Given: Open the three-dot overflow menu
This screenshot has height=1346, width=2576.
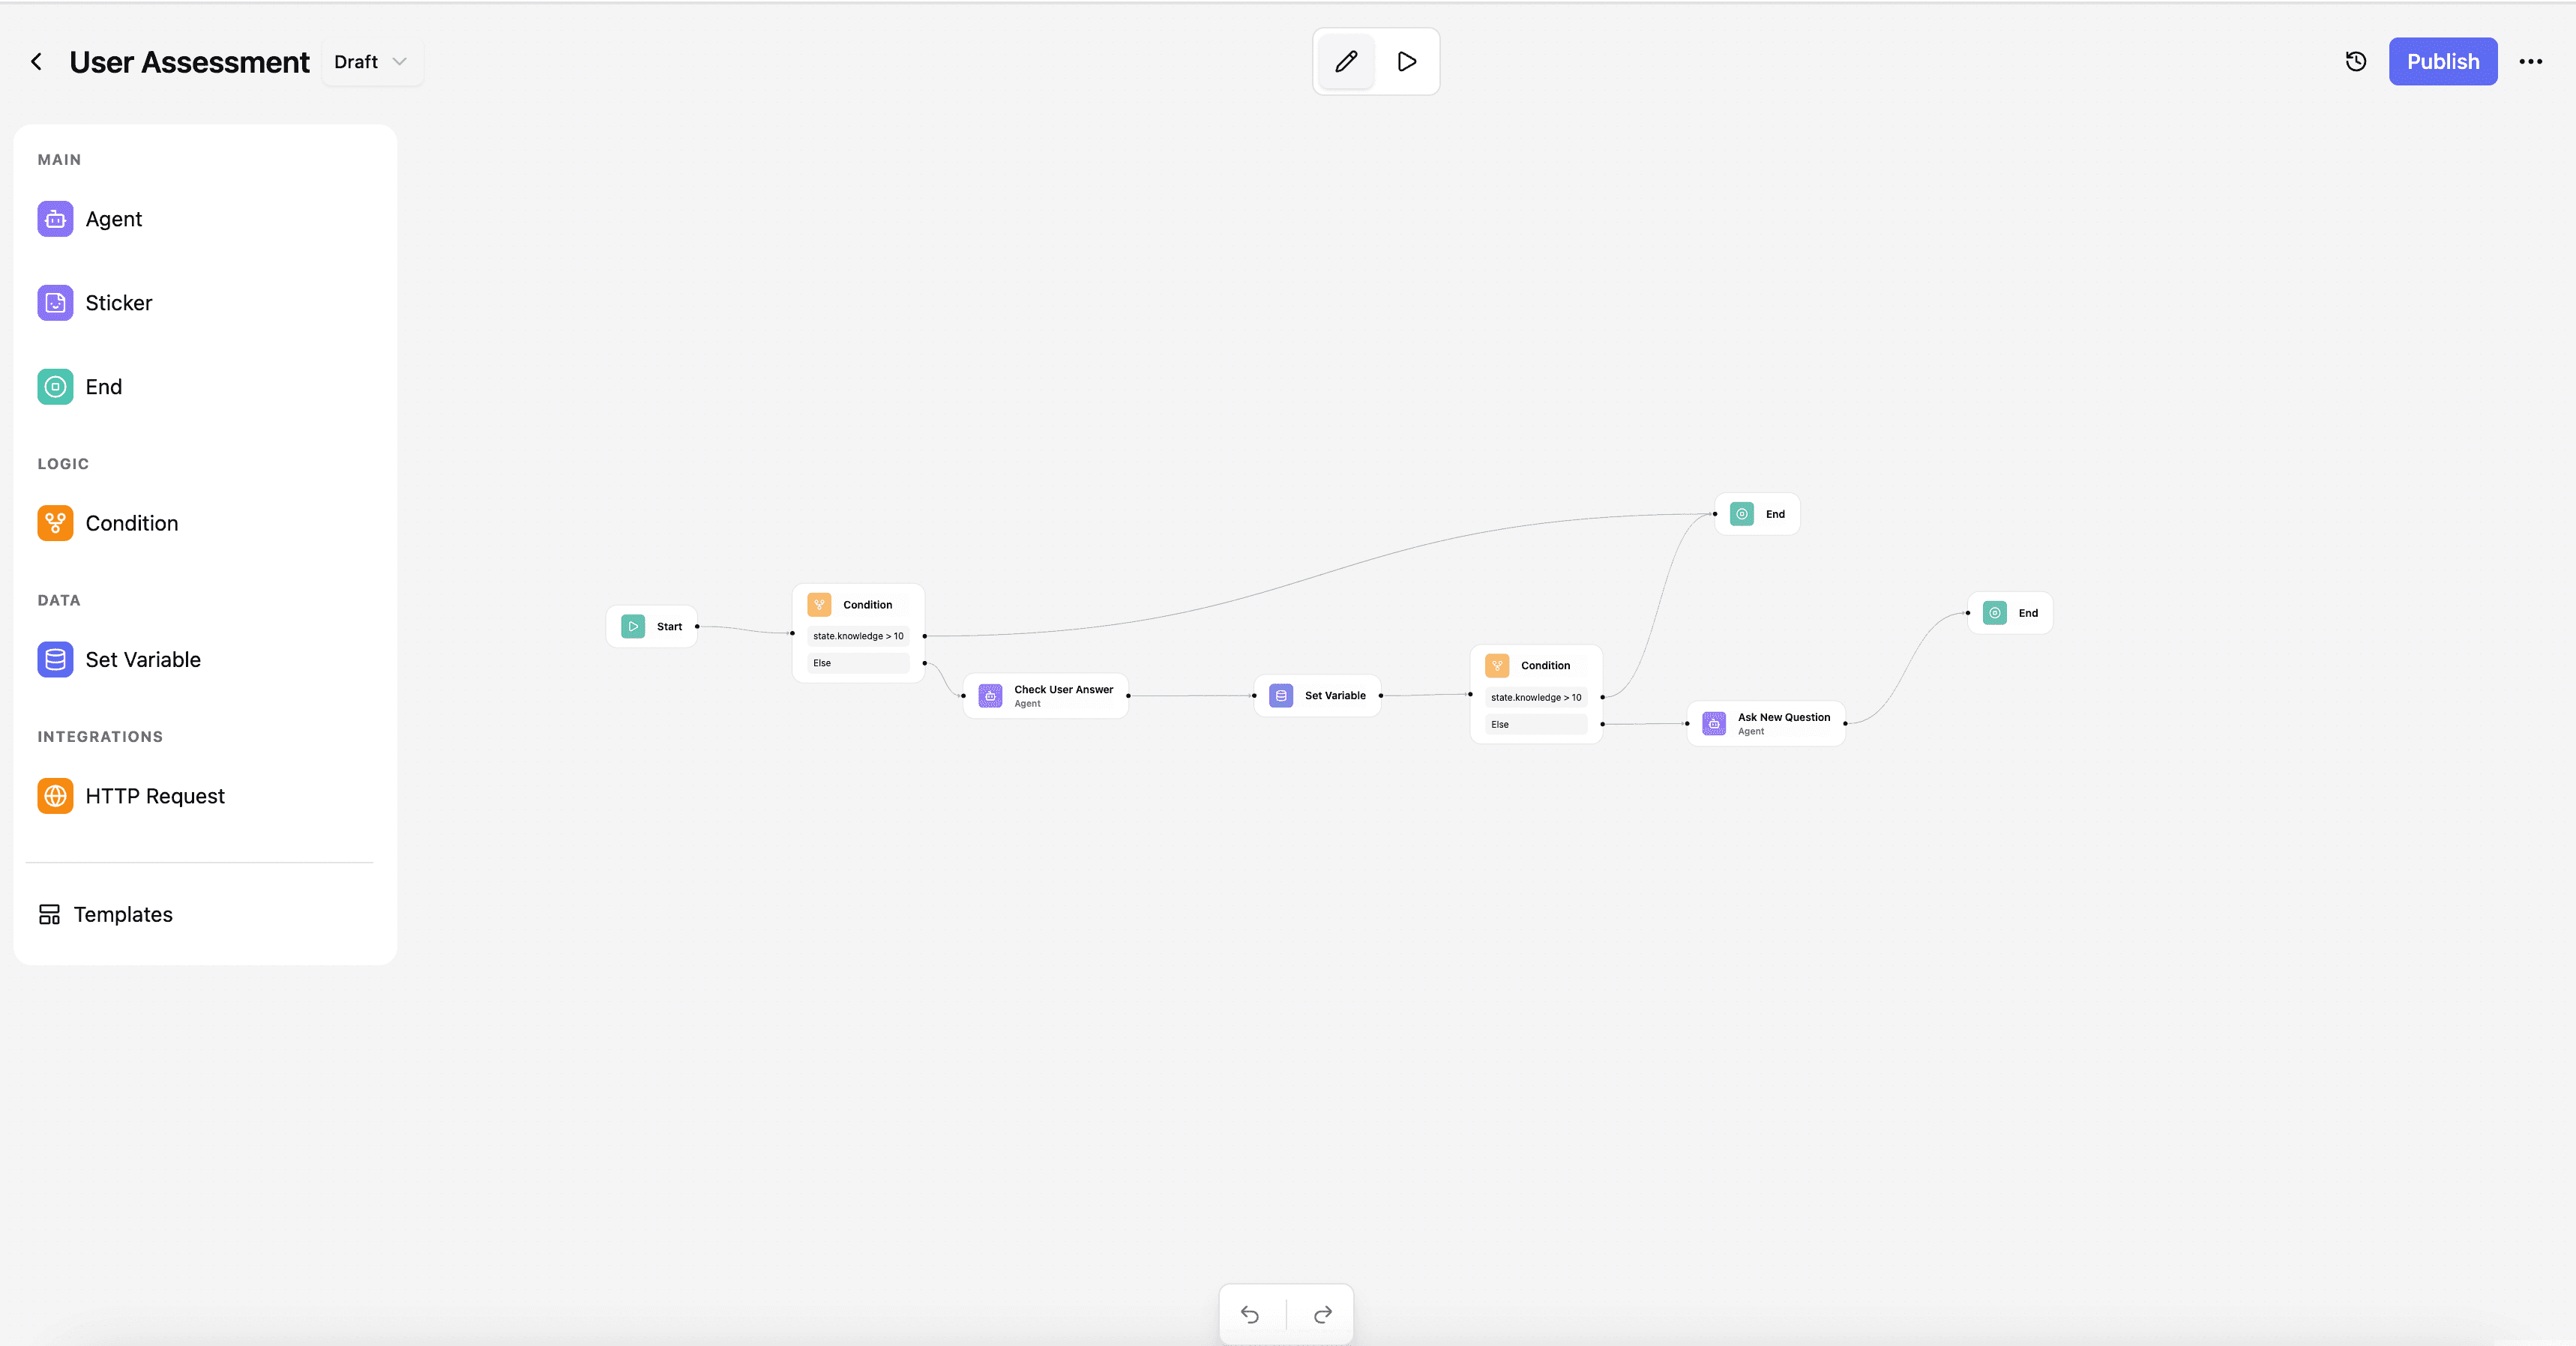Looking at the screenshot, I should pyautogui.click(x=2530, y=61).
